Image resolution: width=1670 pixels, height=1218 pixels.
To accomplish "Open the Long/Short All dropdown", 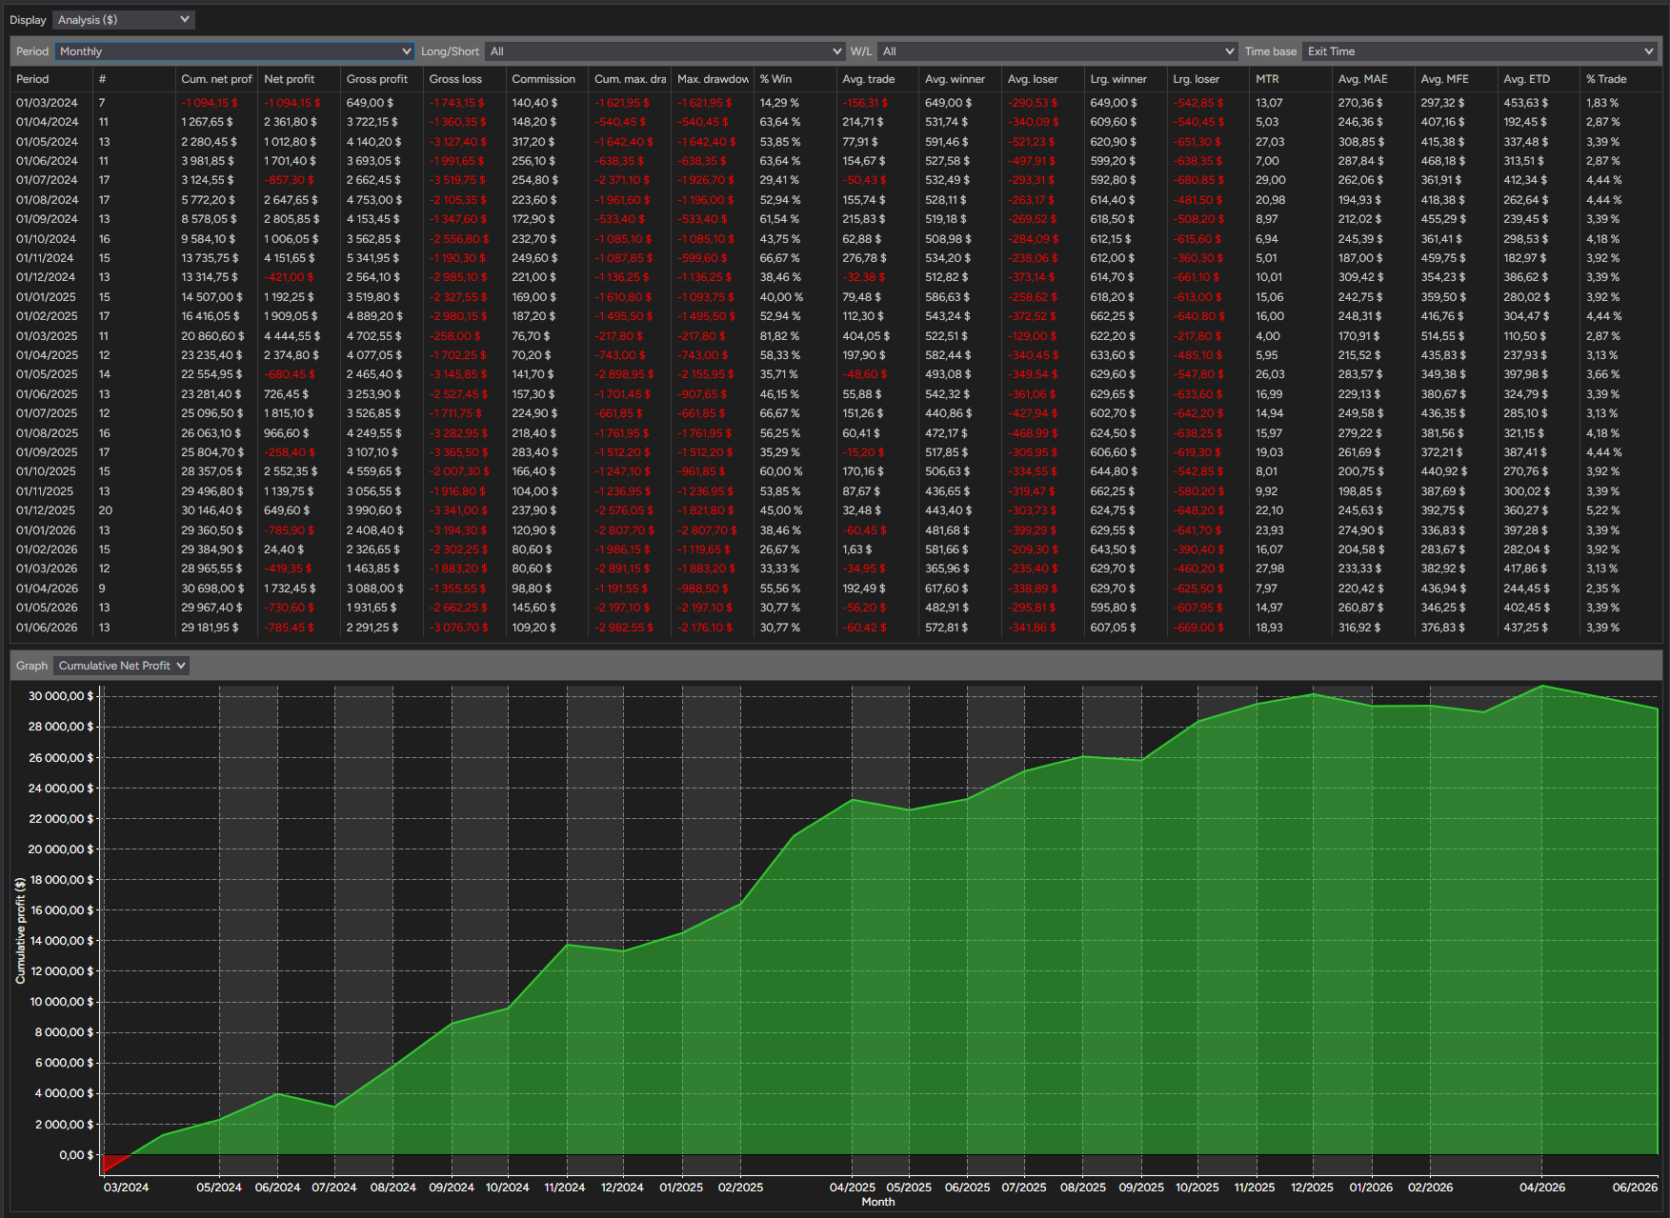I will click(x=665, y=51).
